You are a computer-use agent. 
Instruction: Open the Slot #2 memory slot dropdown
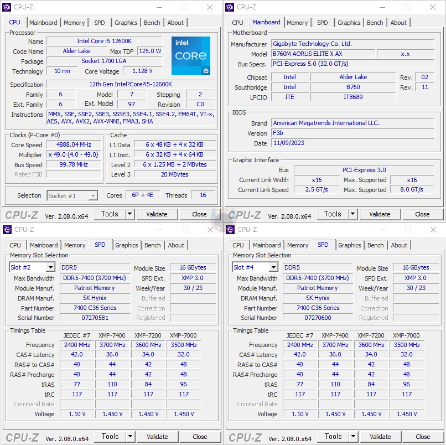[x=32, y=267]
